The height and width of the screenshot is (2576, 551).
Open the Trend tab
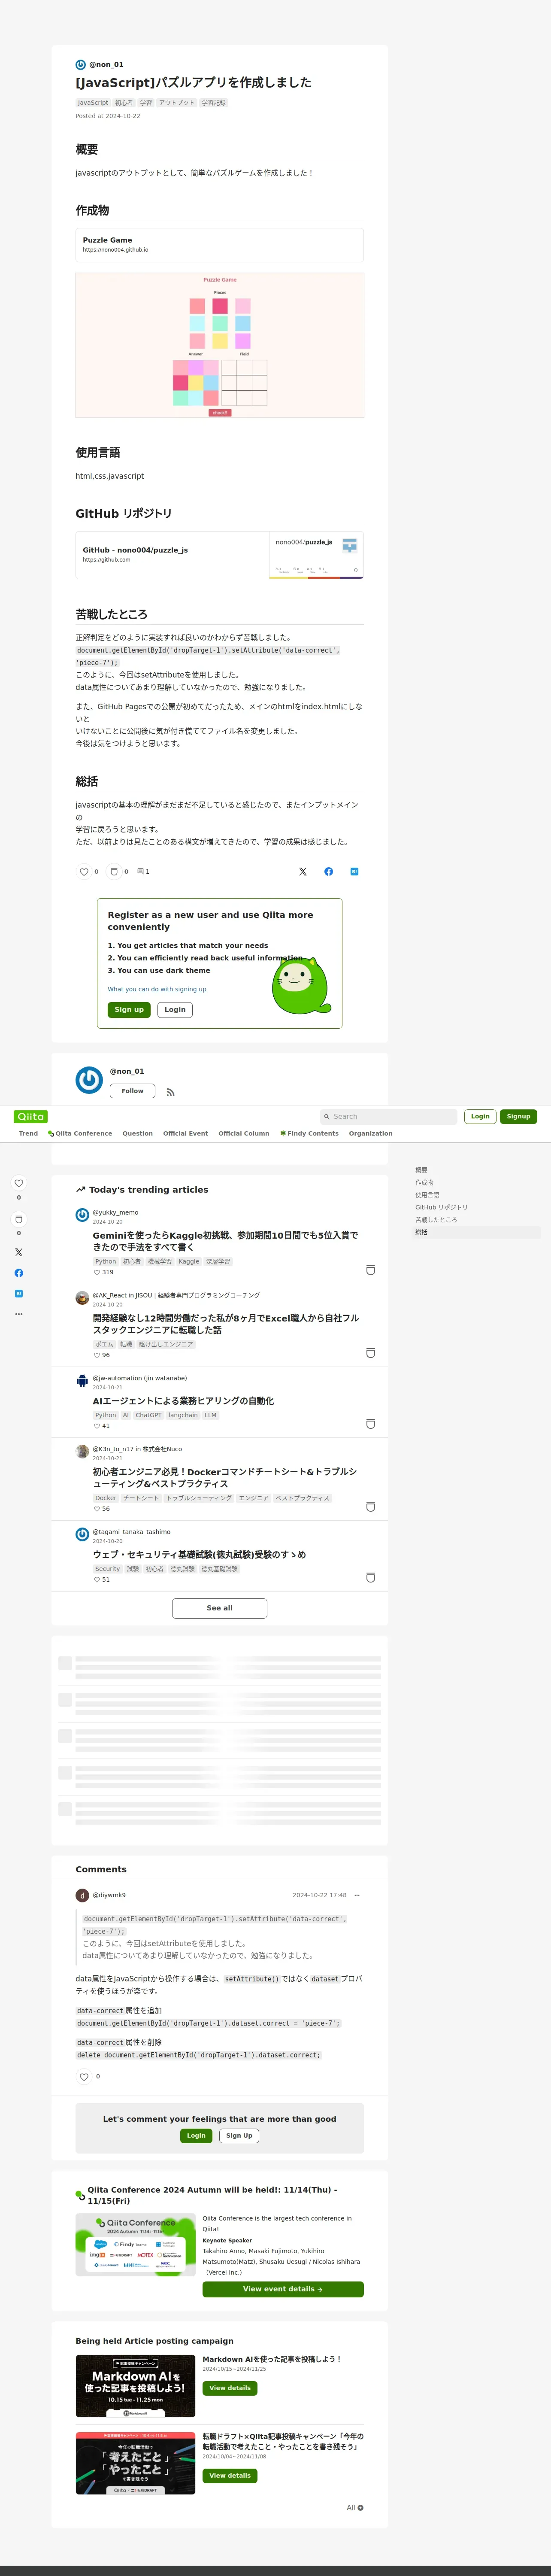click(28, 1133)
